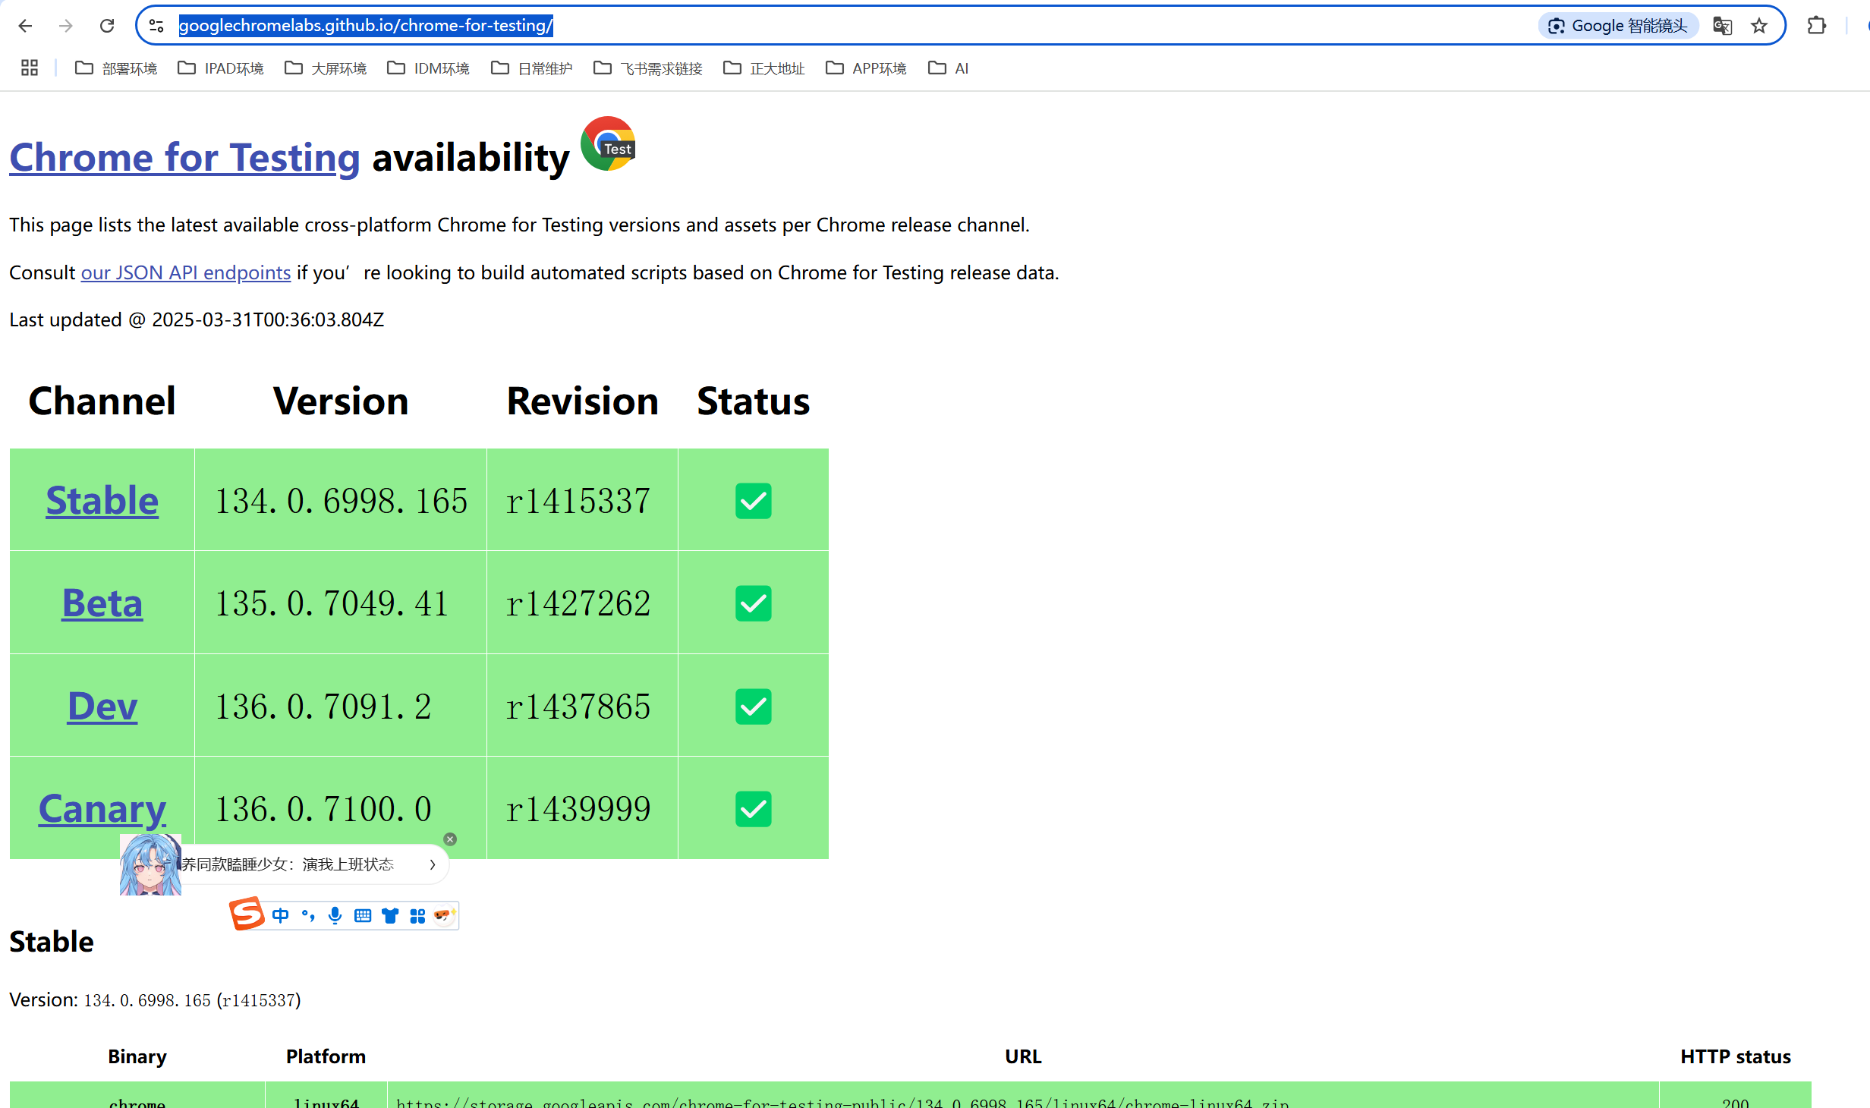1870x1108 pixels.
Task: Expand the sleepy girl popup arrow
Action: click(433, 864)
